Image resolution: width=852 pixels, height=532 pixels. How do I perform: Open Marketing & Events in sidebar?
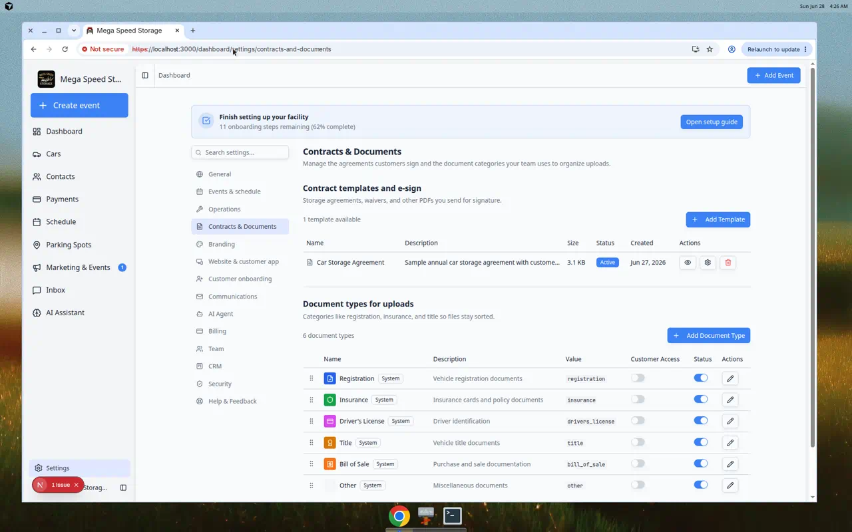click(x=79, y=267)
